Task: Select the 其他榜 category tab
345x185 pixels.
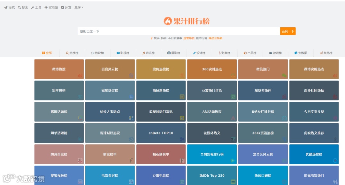Action: (x=326, y=53)
